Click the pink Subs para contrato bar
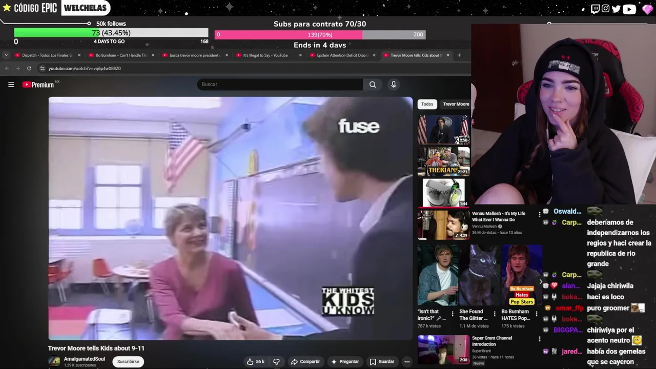This screenshot has height=369, width=656. coord(320,34)
